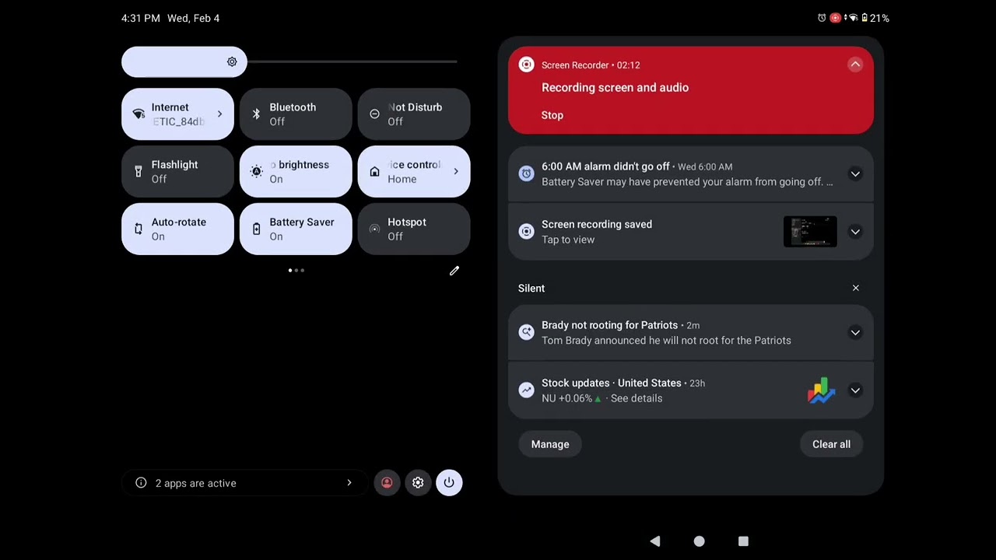Stop the screen recording

pos(552,115)
